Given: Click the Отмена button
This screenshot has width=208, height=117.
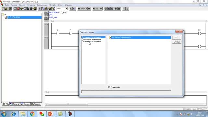Looking at the screenshot, I should click(176, 42).
